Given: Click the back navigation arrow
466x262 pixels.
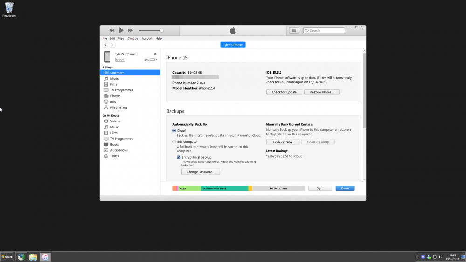Looking at the screenshot, I should [106, 45].
